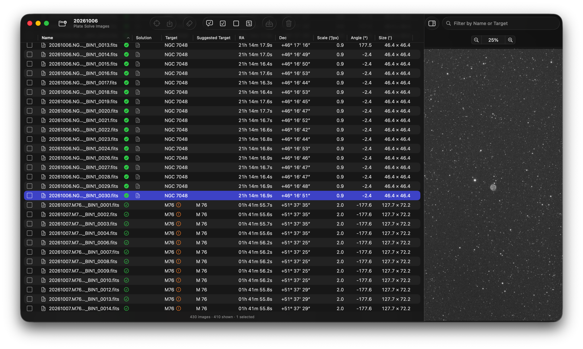Click the outlined check status for M76 _0014.fits
583x349 pixels.
[x=126, y=308]
